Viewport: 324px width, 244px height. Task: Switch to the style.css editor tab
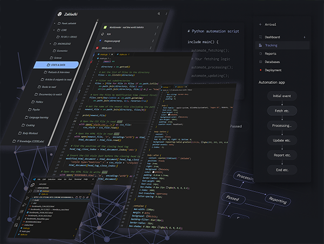123,54
